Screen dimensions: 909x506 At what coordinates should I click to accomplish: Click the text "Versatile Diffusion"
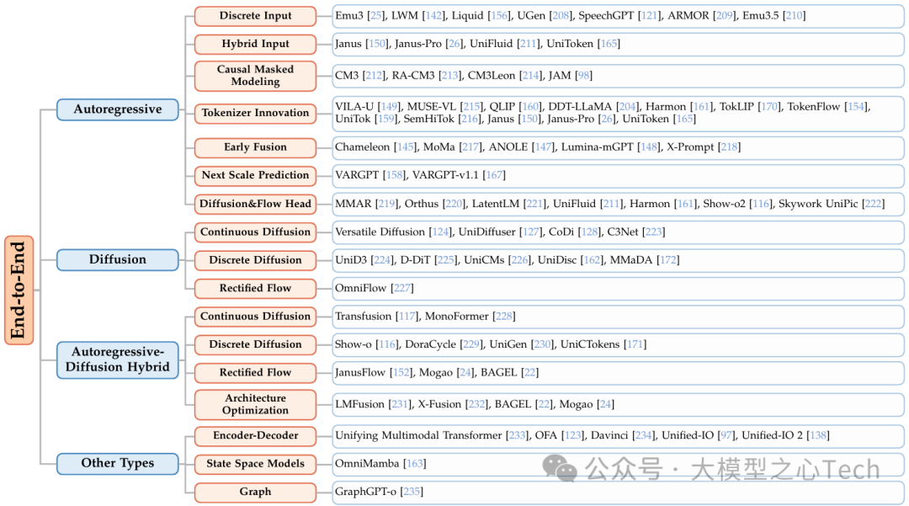380,232
